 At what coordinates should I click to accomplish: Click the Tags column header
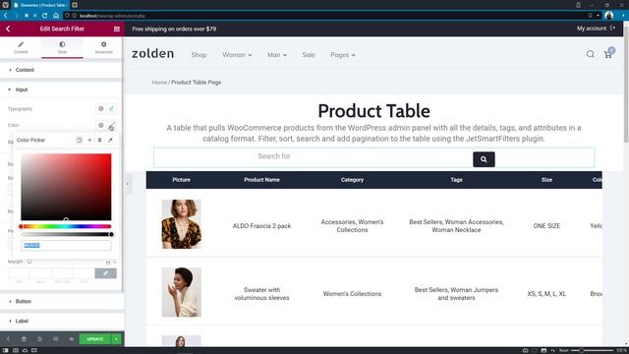point(456,180)
